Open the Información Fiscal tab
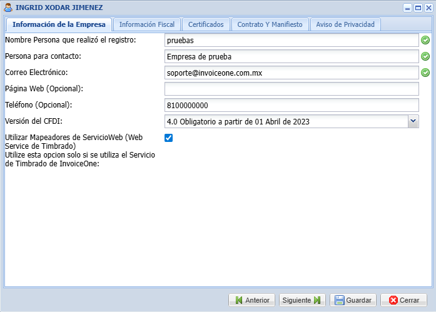Image resolution: width=436 pixels, height=312 pixels. tap(148, 24)
